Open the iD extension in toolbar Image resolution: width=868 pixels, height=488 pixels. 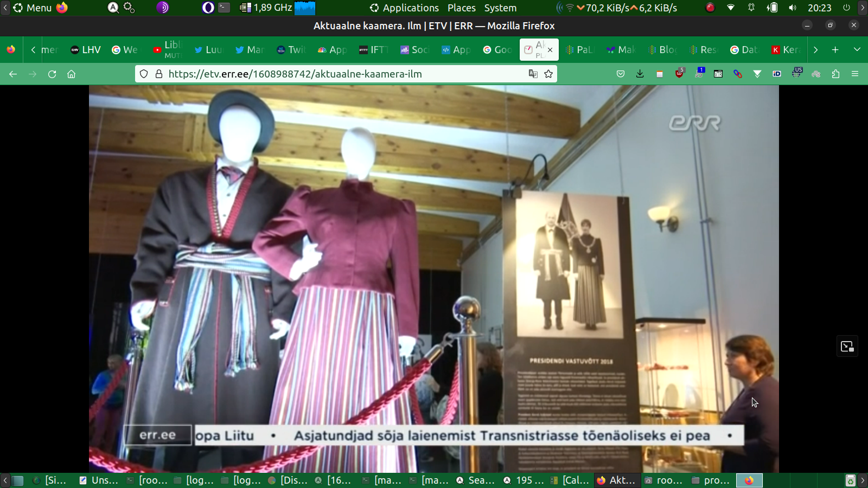pos(777,74)
